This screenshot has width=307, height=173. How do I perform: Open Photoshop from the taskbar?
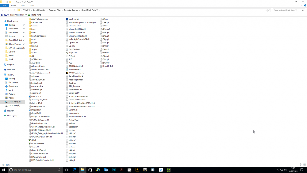pyautogui.click(x=114, y=170)
